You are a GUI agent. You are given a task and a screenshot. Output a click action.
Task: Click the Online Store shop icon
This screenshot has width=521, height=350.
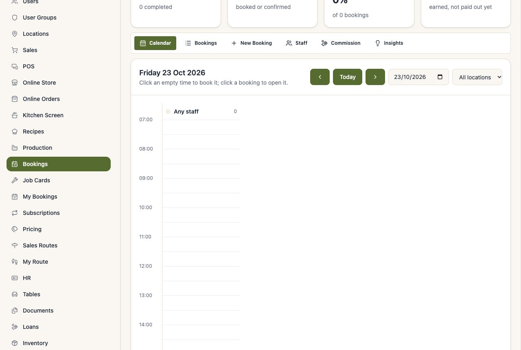(15, 83)
